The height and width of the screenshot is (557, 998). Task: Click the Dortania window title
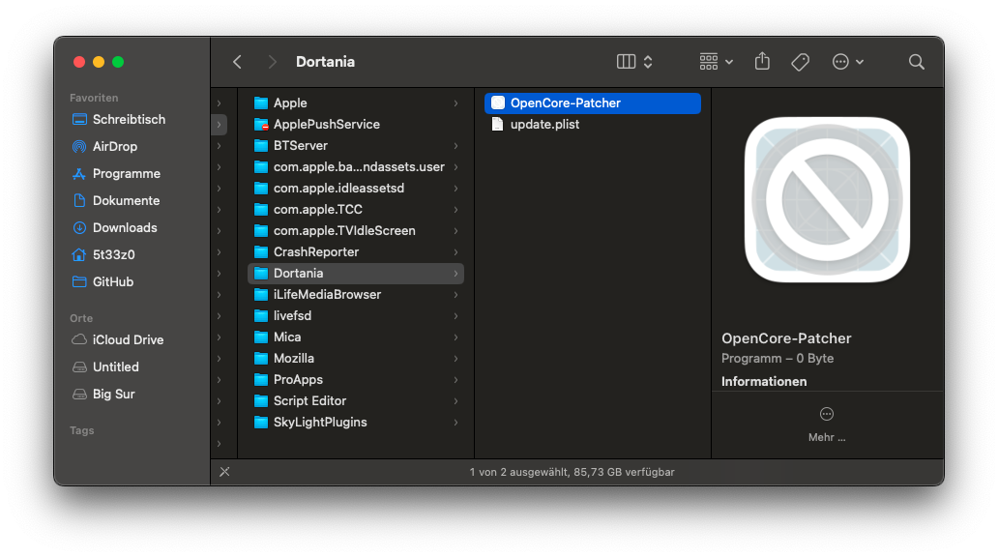tap(325, 62)
